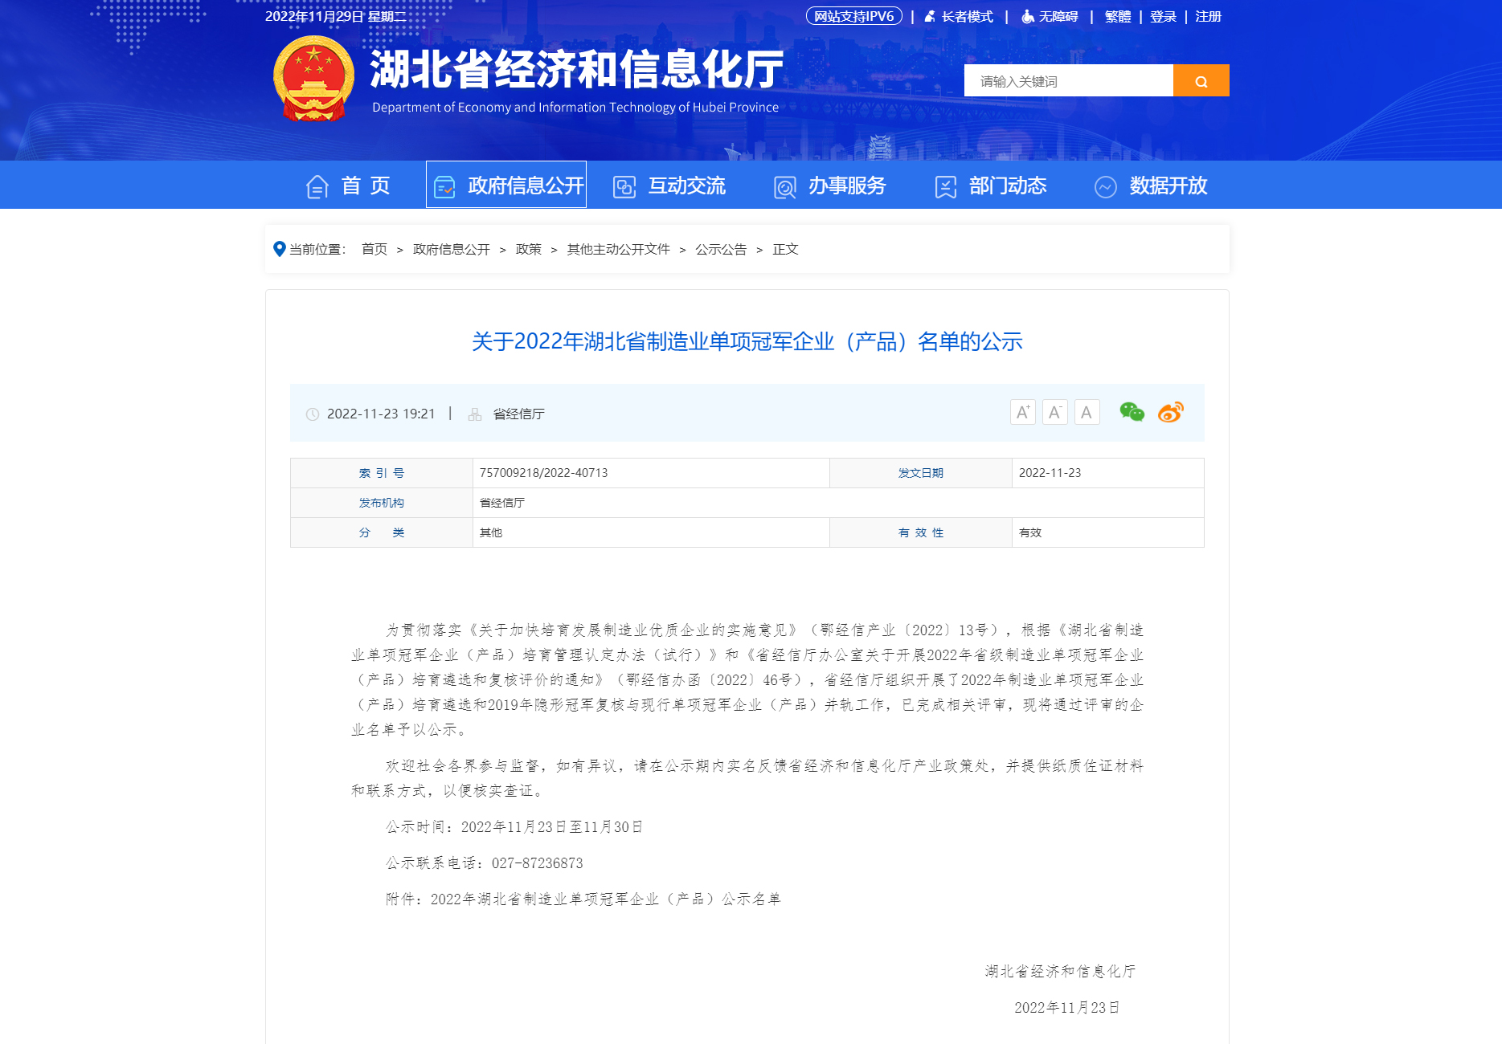1502x1044 pixels.
Task: Click the 其他 category value cell
Action: click(x=651, y=532)
